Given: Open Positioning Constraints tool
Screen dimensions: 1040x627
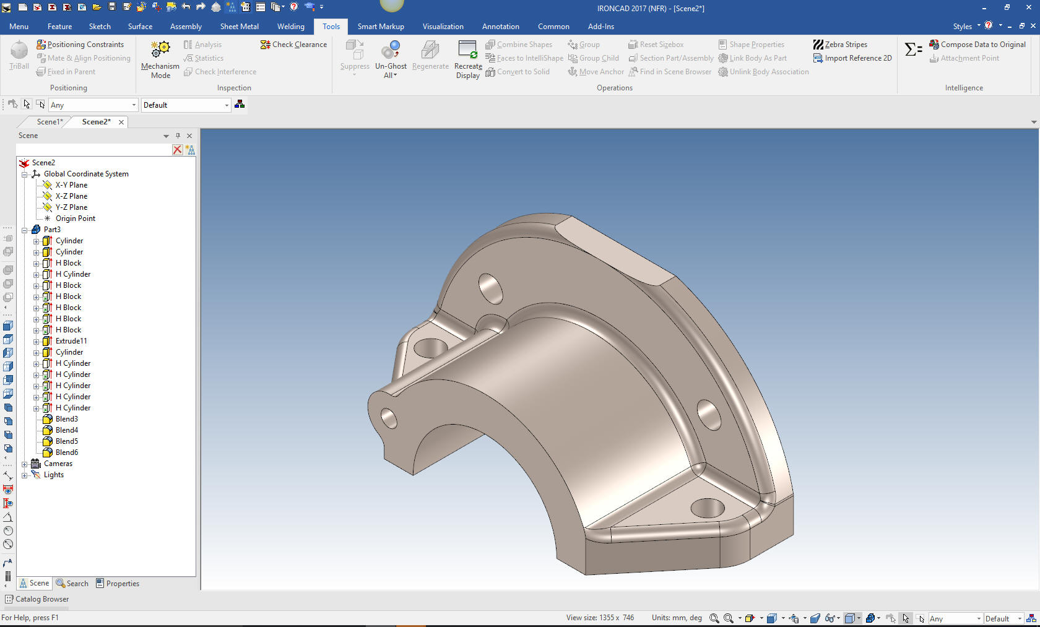Looking at the screenshot, I should point(80,45).
